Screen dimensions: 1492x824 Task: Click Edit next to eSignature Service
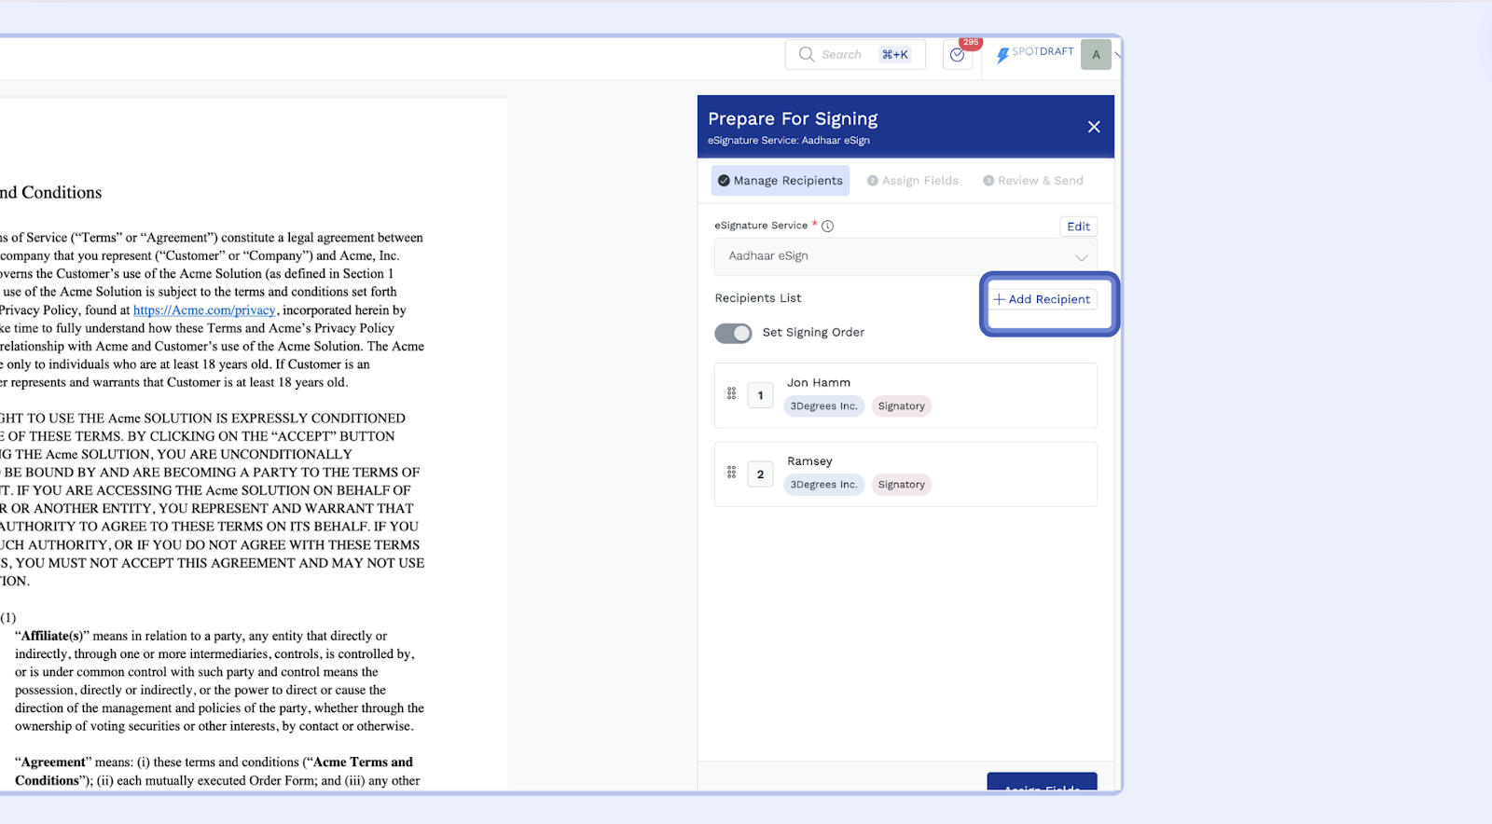1079,227
